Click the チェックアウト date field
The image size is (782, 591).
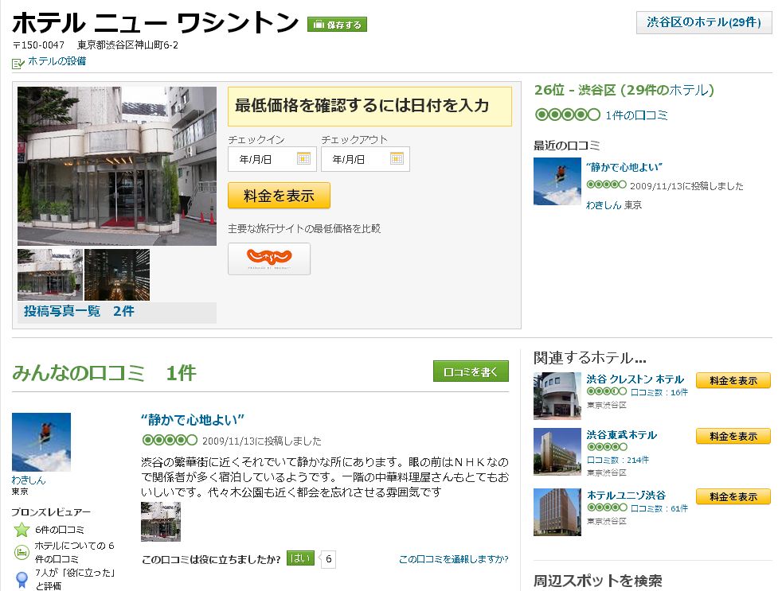pos(366,159)
